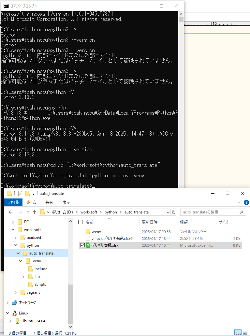Click the Microsoft Excel type cell

coord(197,245)
